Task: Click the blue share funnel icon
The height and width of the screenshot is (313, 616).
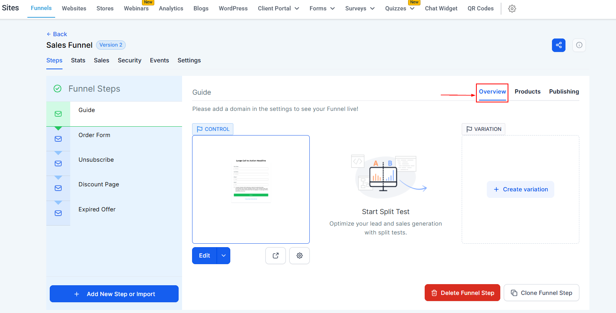Action: click(x=559, y=45)
